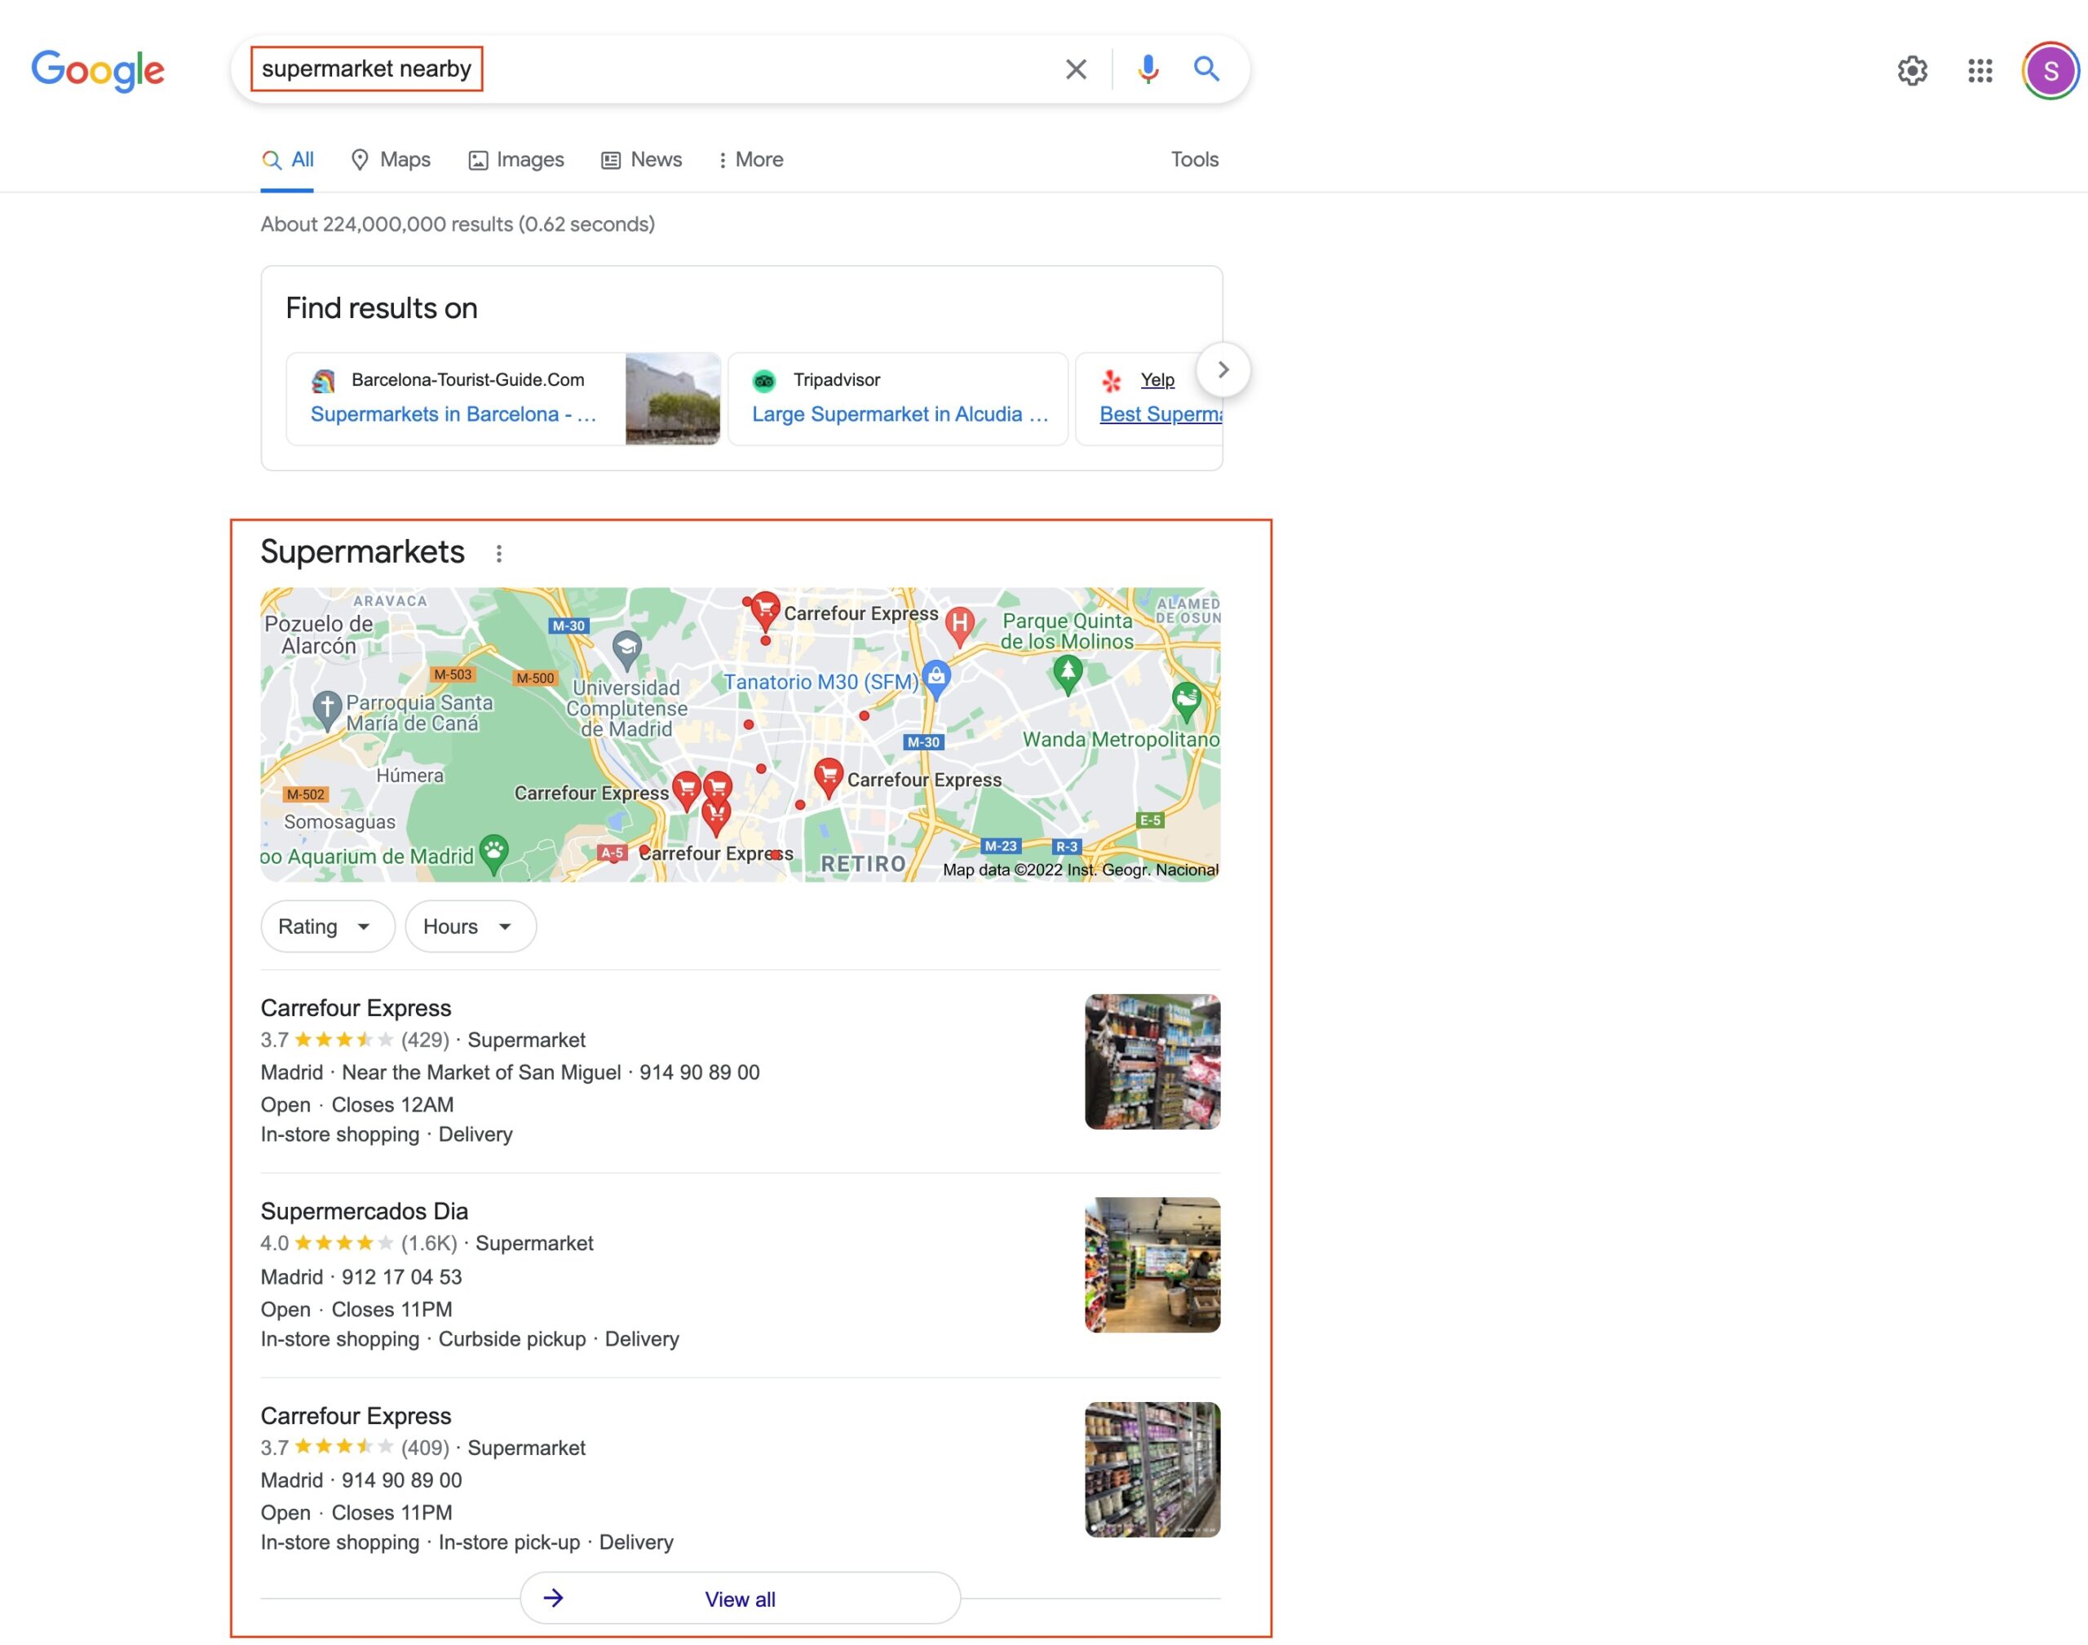Expand the Hours filter dropdown
2088x1645 pixels.
470,926
